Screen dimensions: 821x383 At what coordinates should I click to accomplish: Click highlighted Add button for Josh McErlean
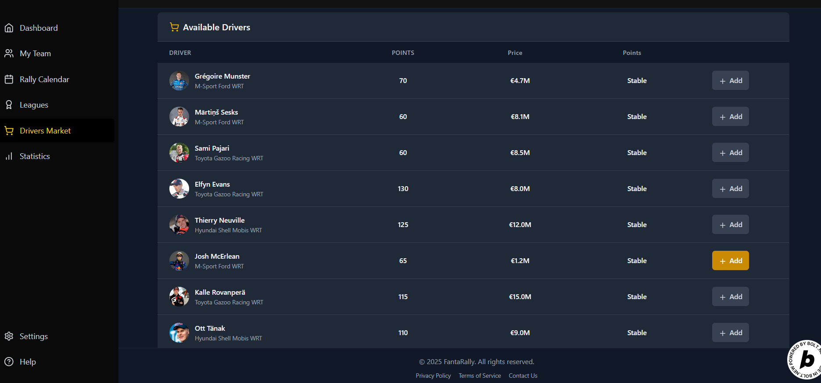coord(730,260)
